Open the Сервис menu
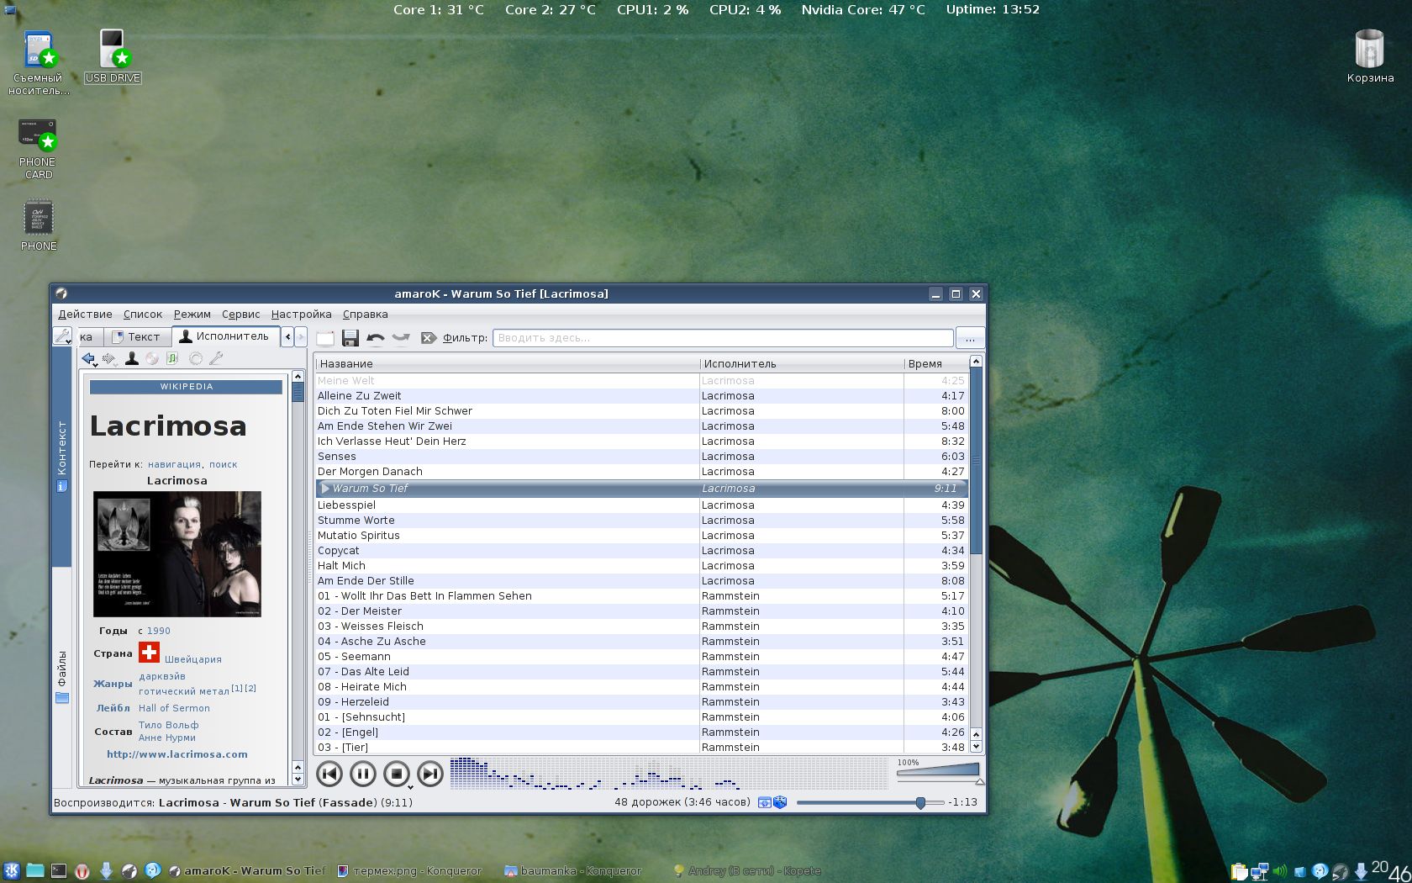Image resolution: width=1412 pixels, height=883 pixels. [x=241, y=315]
